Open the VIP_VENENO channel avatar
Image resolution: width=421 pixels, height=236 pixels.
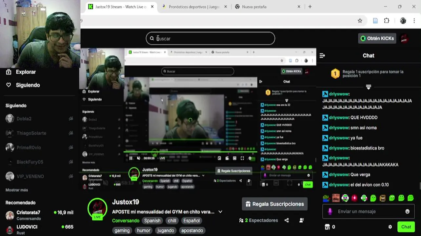[x=10, y=176]
